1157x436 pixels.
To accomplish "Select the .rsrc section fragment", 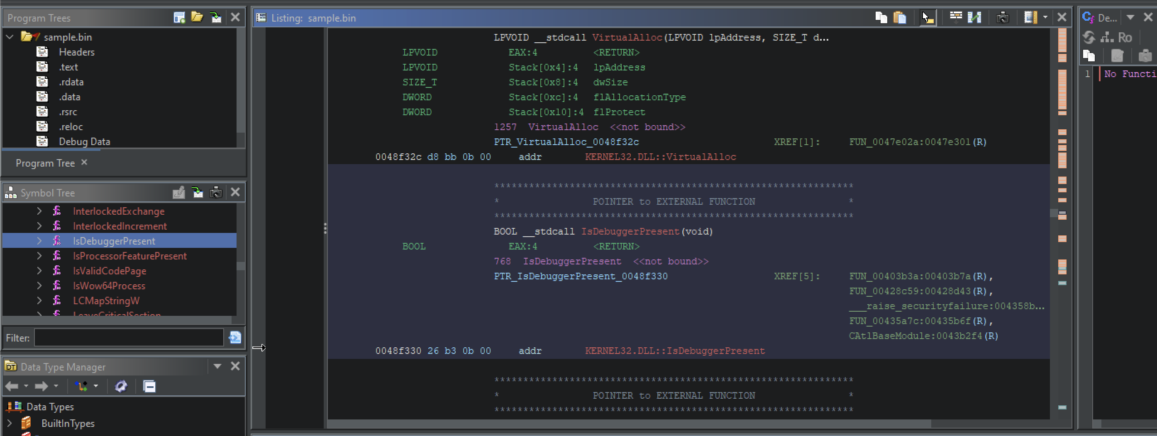I will tap(68, 112).
